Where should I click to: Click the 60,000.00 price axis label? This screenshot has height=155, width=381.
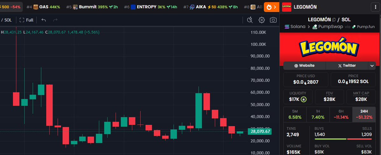[x=260, y=93]
